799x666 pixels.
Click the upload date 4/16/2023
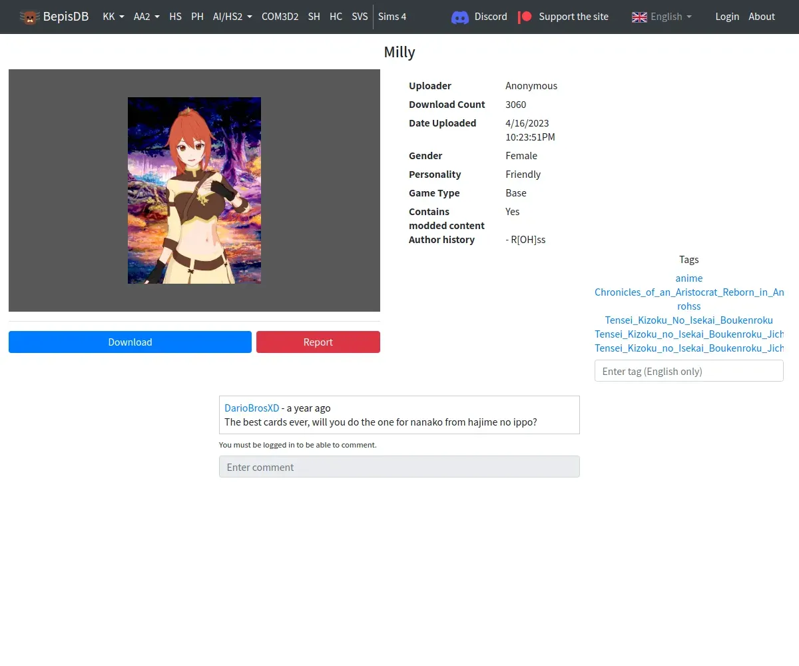pyautogui.click(x=527, y=123)
